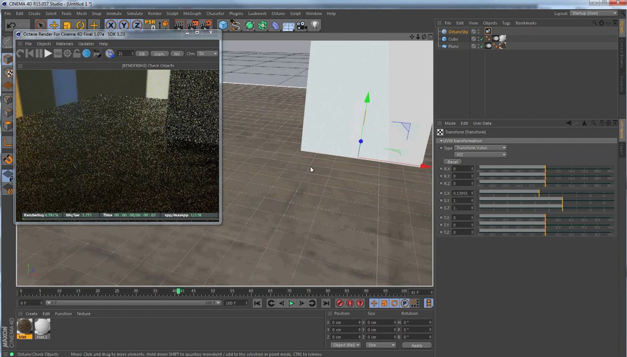Toggle OctaneSky visibility dots

point(478,32)
